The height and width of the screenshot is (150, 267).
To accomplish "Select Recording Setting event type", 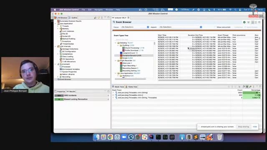I will [130, 70].
